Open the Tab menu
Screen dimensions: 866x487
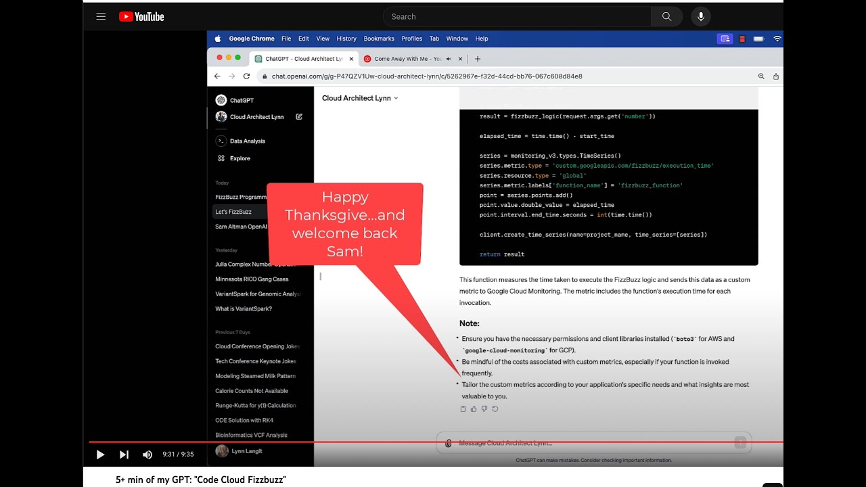tap(434, 39)
